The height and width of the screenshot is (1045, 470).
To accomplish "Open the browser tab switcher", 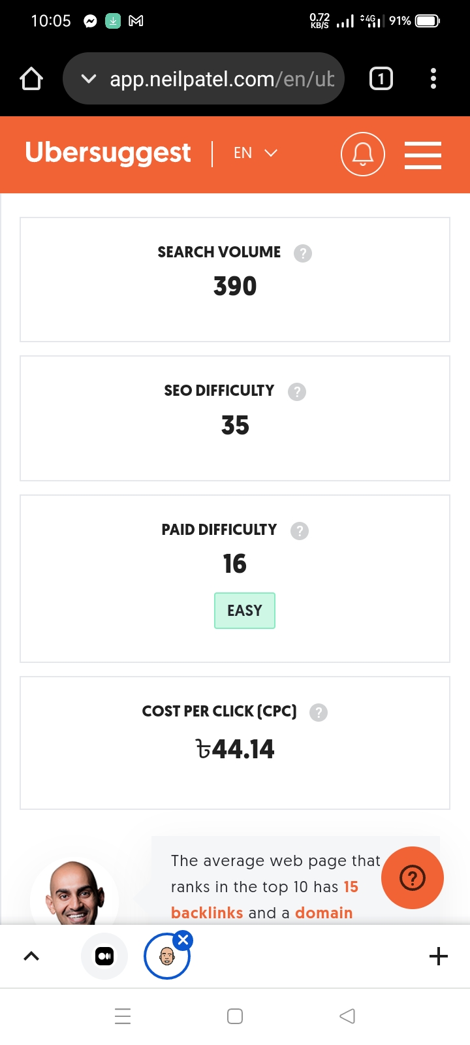I will click(x=381, y=79).
